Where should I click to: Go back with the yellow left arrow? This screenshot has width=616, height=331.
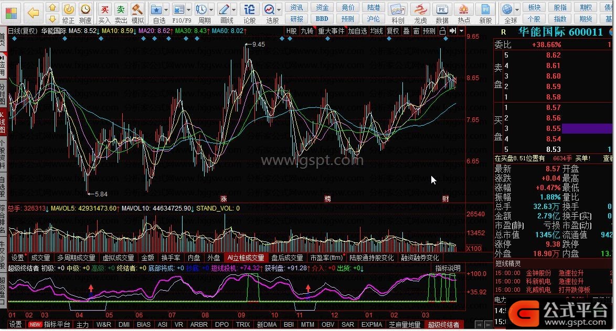(x=34, y=13)
